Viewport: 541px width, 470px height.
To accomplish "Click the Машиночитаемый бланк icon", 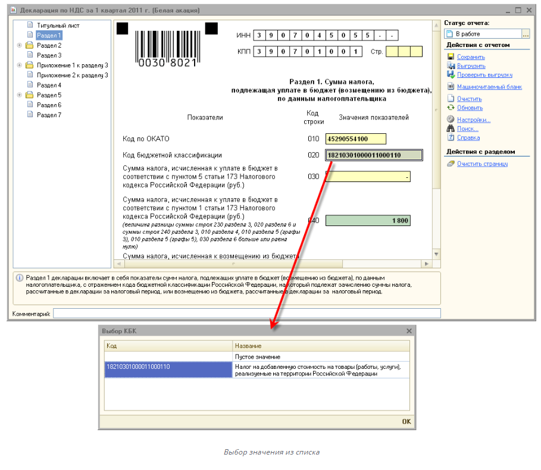I will (451, 87).
